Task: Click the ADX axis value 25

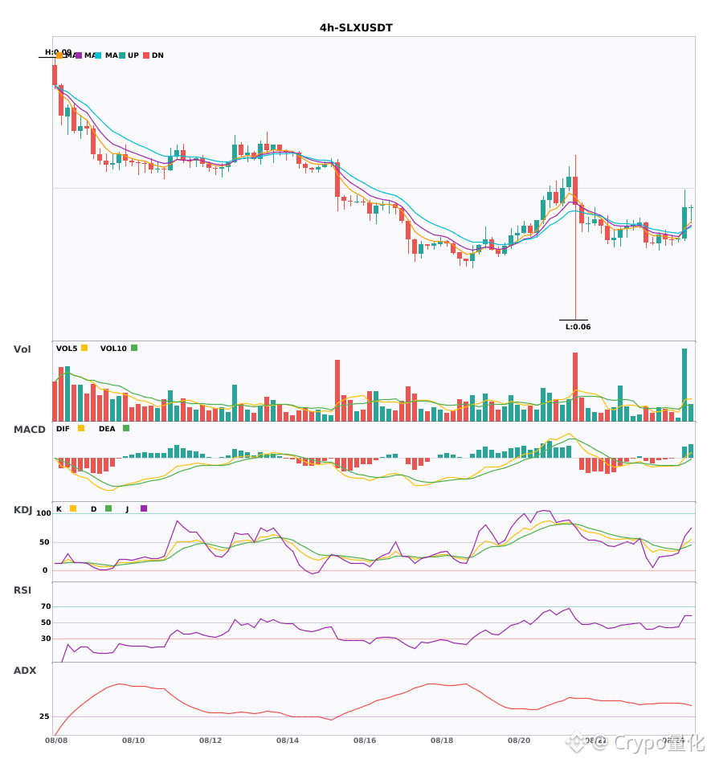Action: [44, 716]
